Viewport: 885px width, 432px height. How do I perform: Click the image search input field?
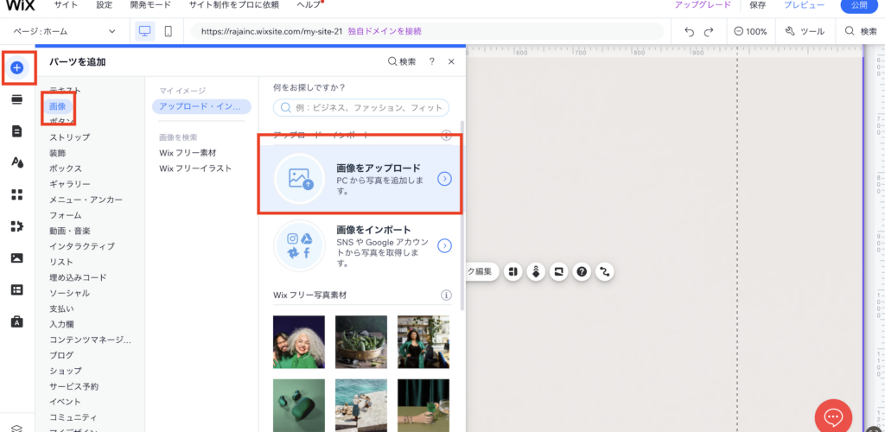(x=361, y=108)
